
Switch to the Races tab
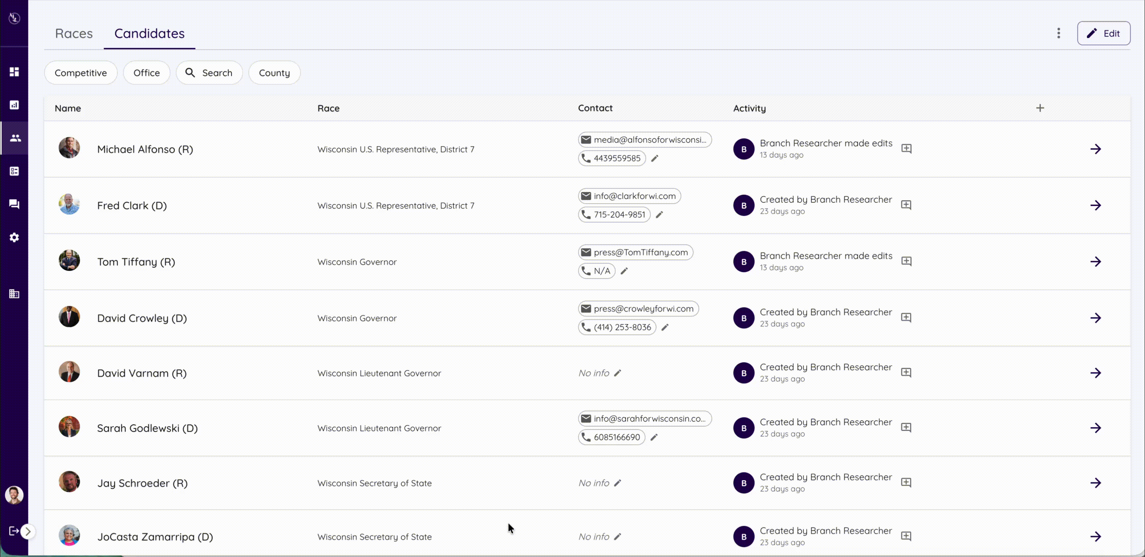tap(74, 33)
